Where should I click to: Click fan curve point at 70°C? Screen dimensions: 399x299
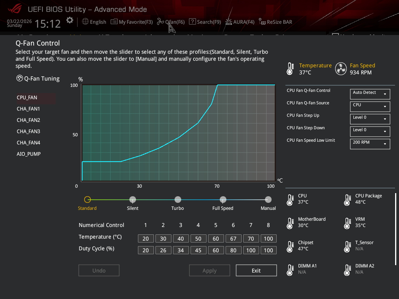(x=217, y=85)
